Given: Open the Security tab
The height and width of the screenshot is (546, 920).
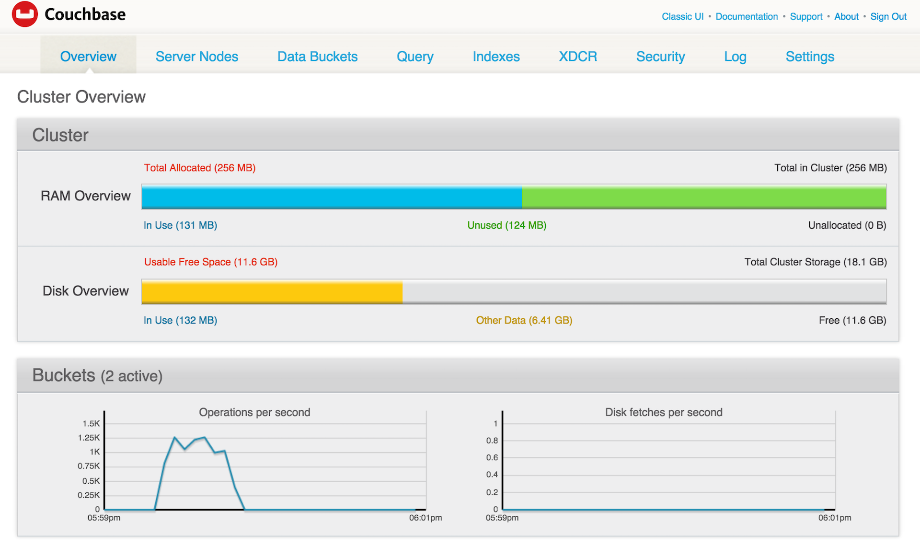Looking at the screenshot, I should tap(660, 56).
